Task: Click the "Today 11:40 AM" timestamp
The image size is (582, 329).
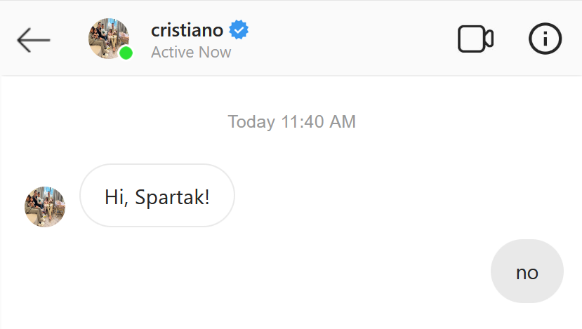Action: pyautogui.click(x=291, y=122)
